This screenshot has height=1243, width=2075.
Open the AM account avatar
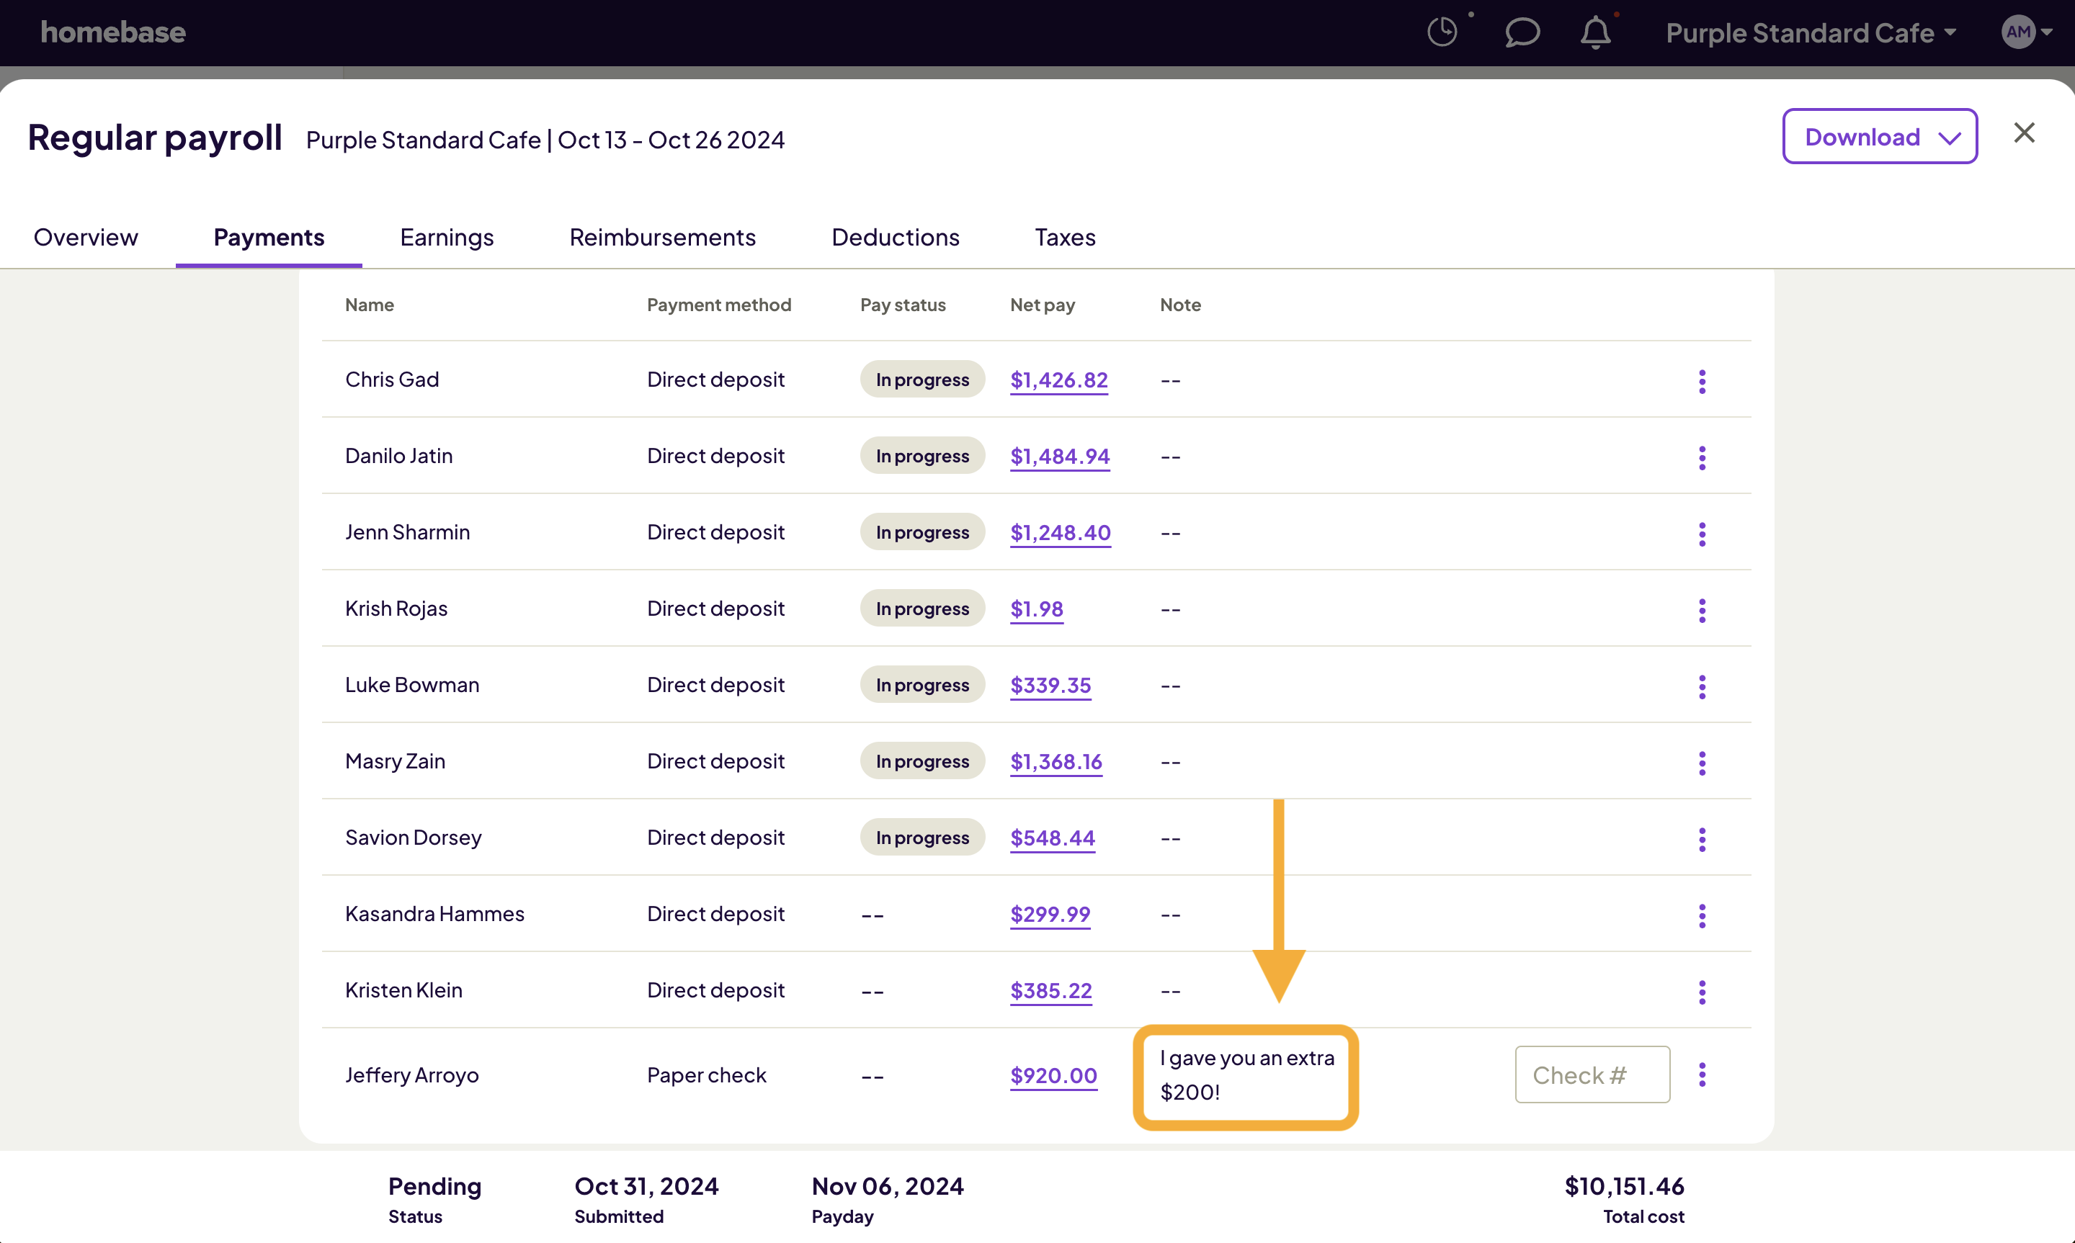(x=2020, y=32)
